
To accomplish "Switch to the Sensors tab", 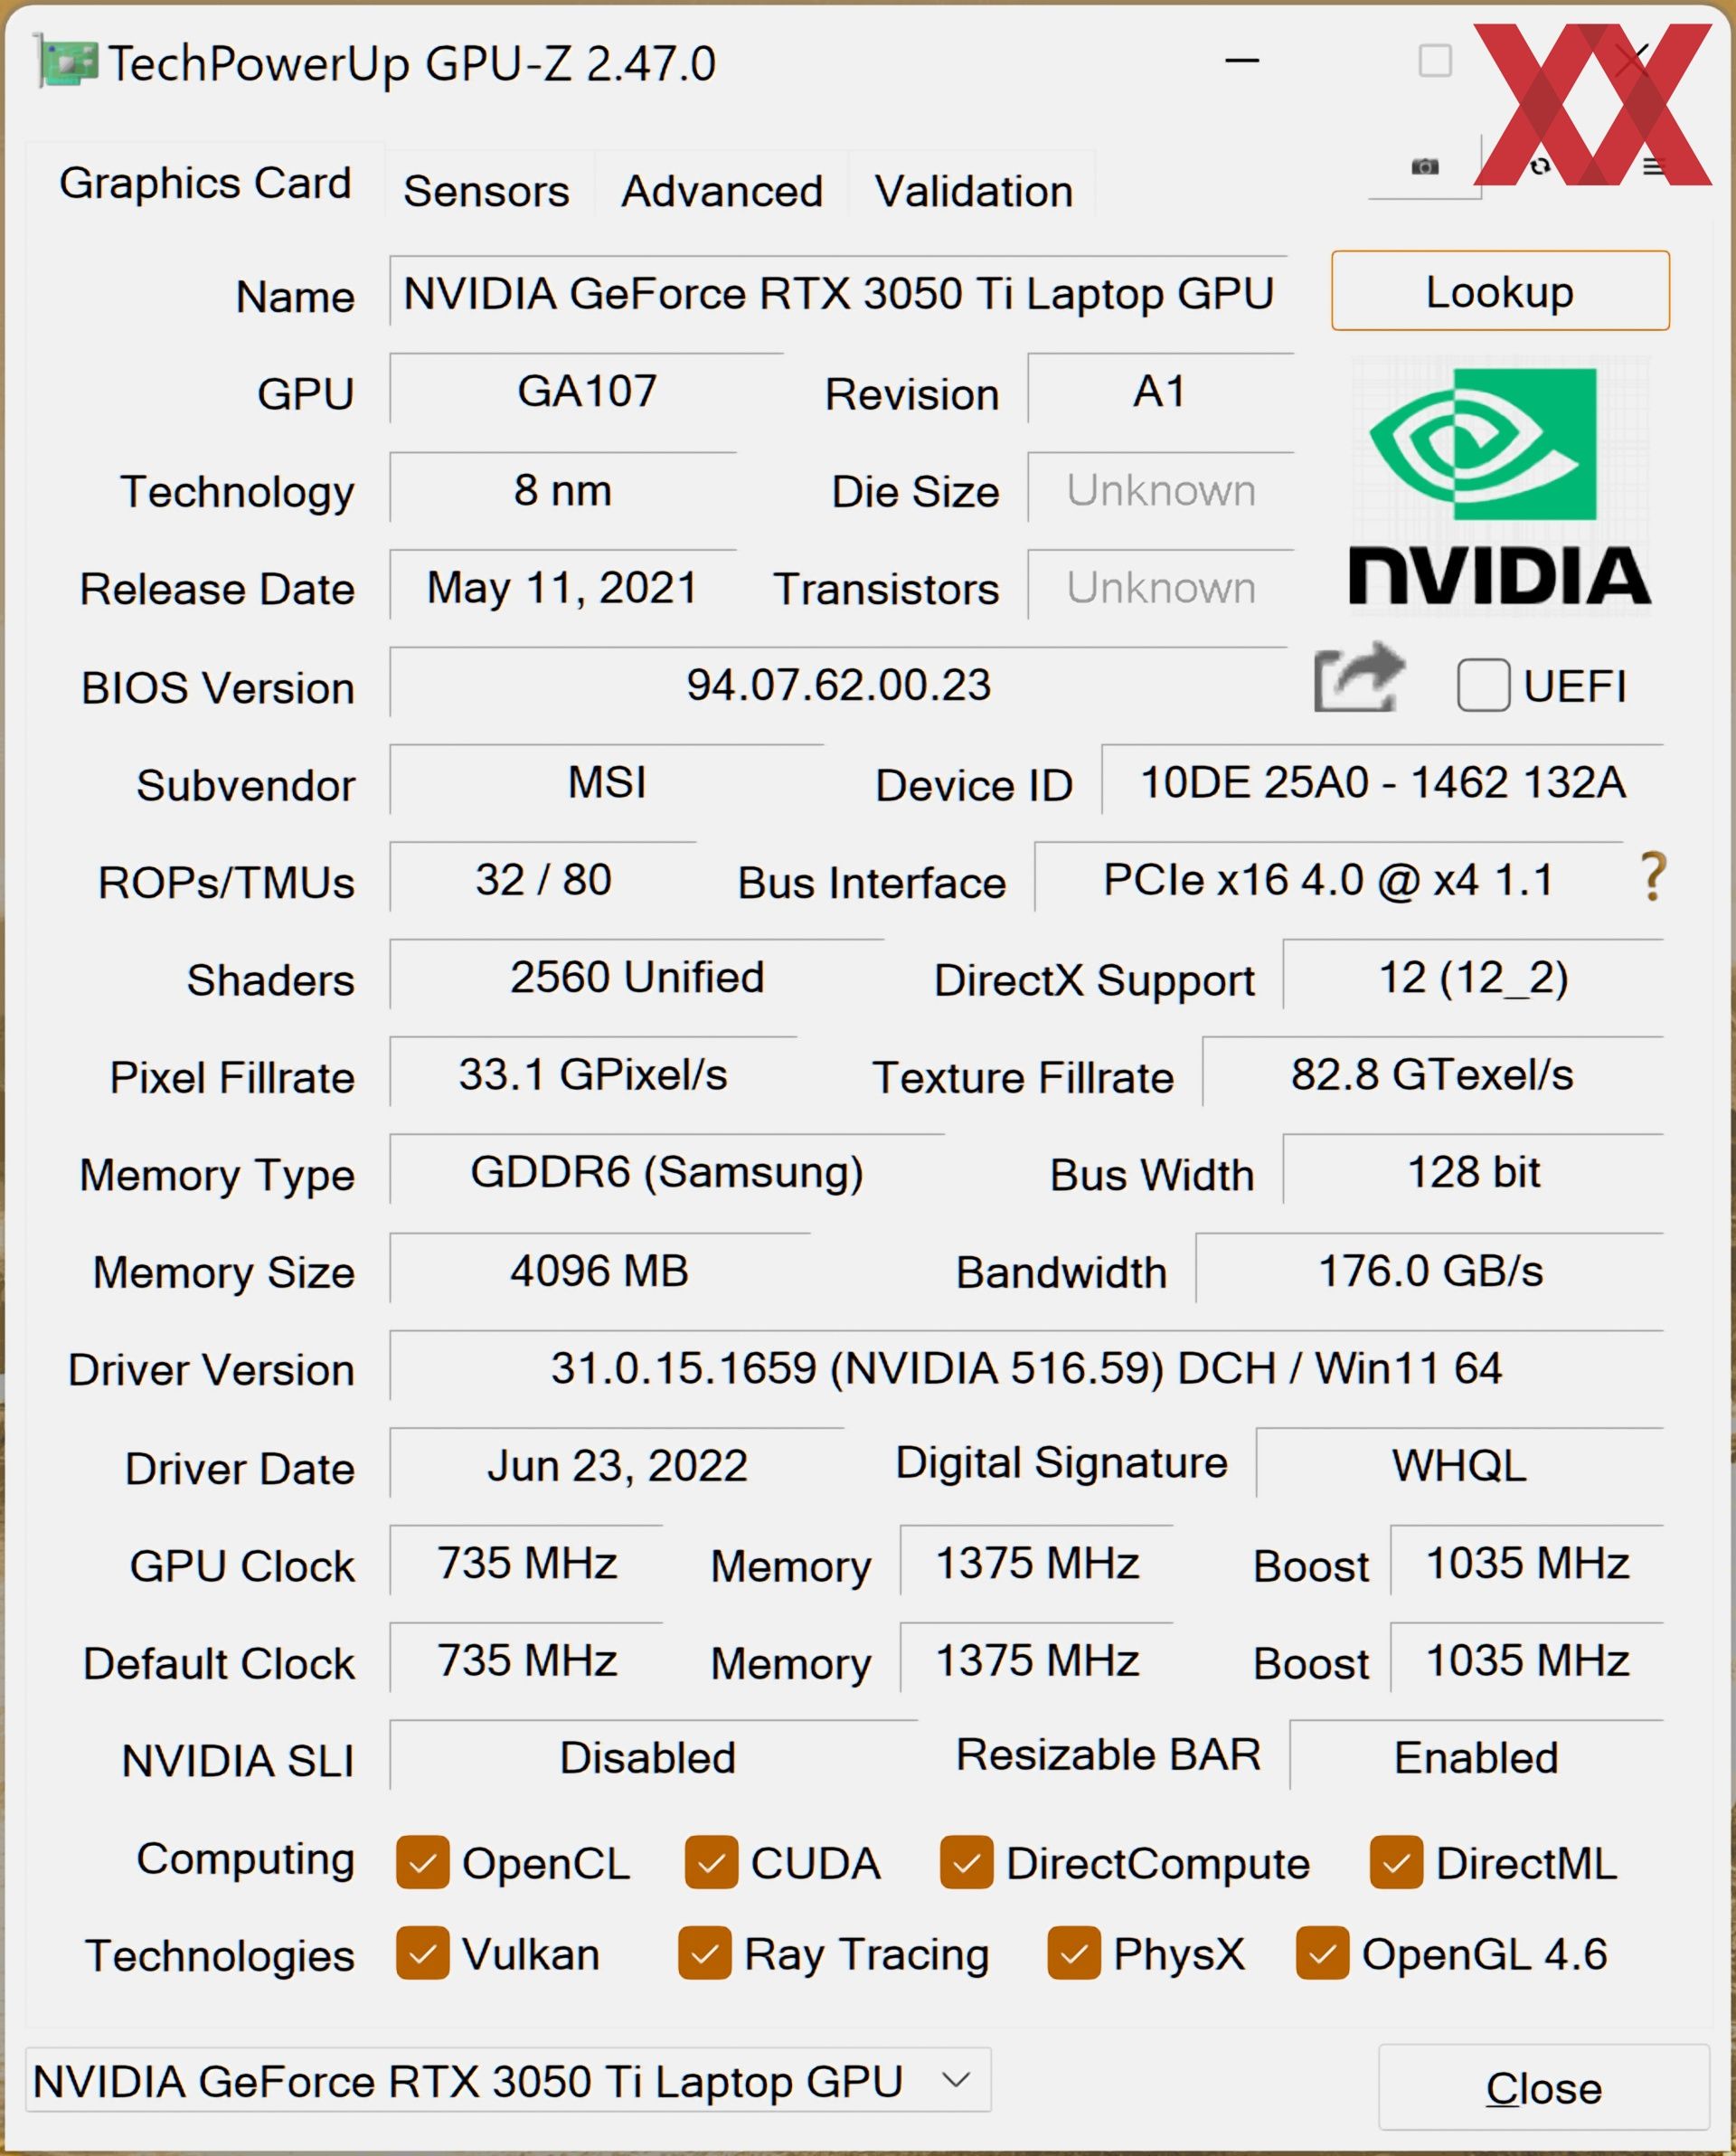I will [x=486, y=190].
